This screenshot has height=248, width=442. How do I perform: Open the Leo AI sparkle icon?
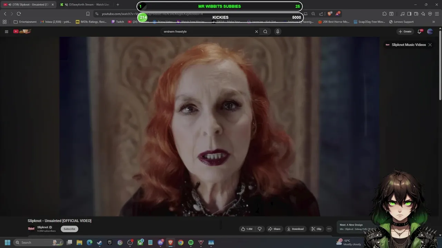(423, 14)
